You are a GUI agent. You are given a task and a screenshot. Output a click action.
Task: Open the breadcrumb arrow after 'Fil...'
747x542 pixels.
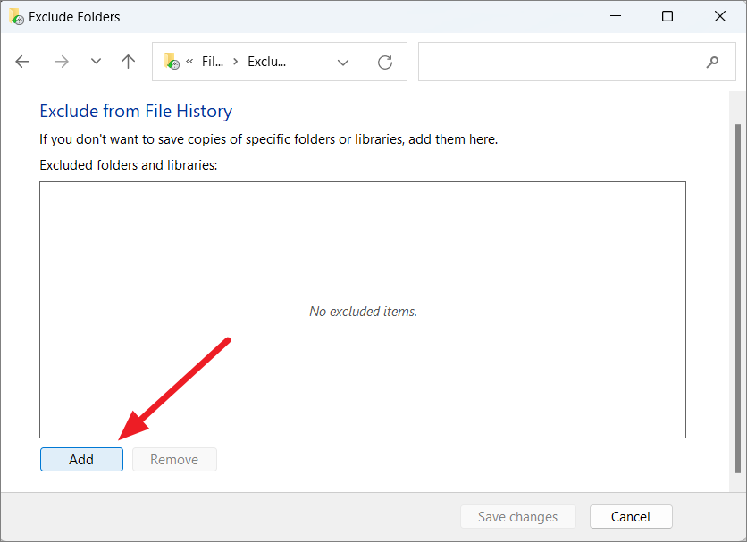click(235, 62)
